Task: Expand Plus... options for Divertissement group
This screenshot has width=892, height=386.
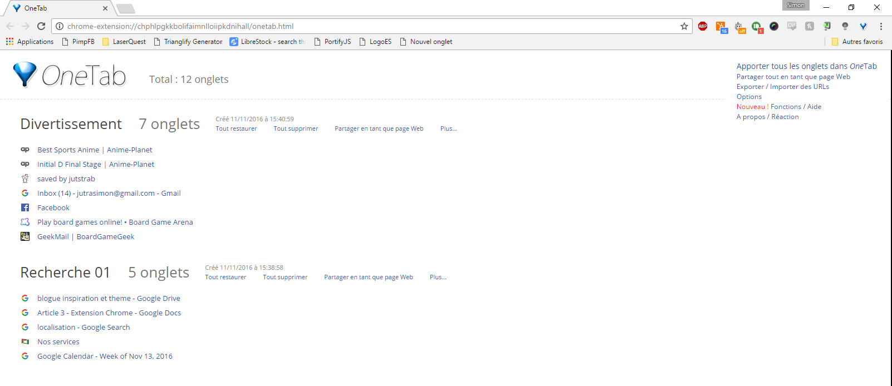Action: [x=448, y=128]
